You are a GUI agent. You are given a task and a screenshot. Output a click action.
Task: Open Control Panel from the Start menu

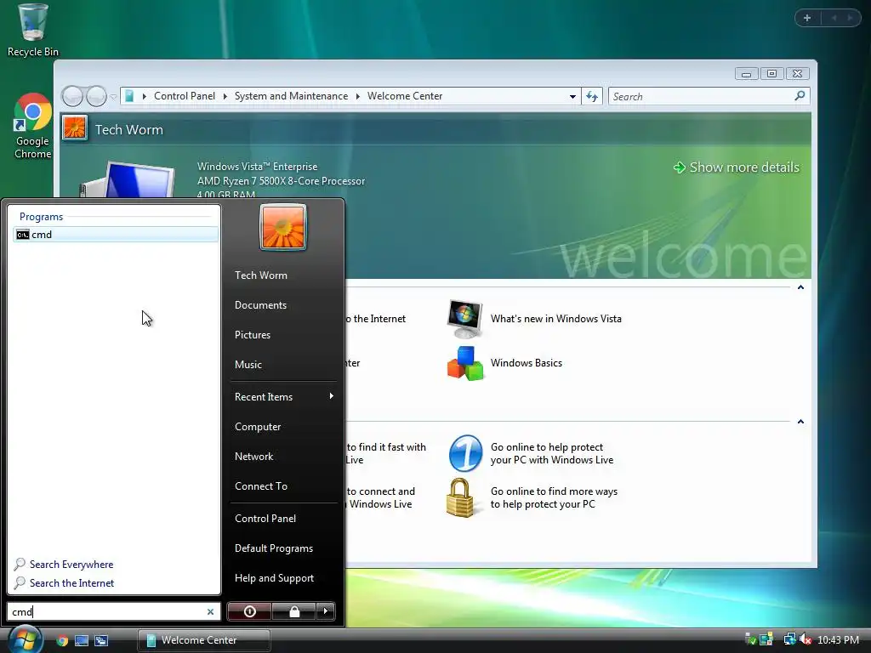point(265,518)
